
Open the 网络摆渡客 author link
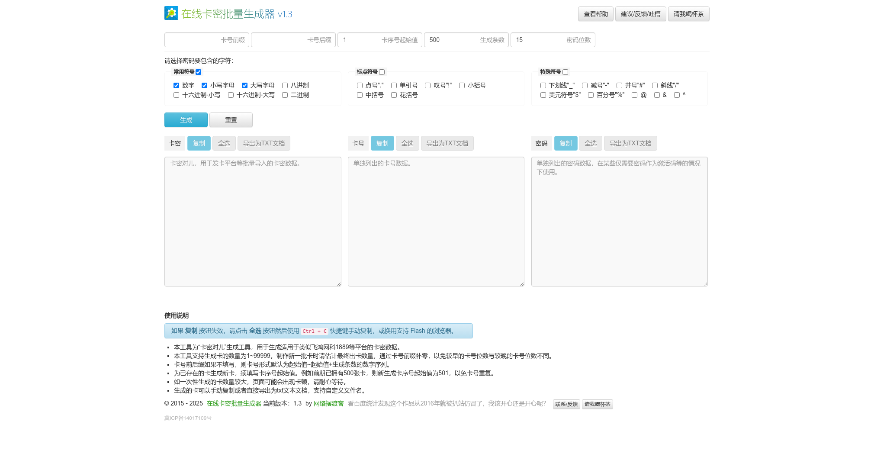coord(328,403)
